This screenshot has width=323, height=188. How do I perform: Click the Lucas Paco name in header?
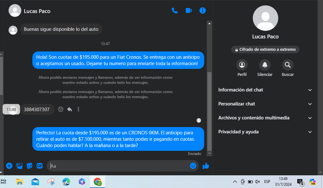click(x=37, y=11)
